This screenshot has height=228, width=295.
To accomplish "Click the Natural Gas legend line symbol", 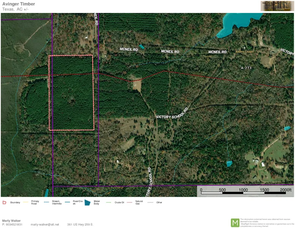I will tap(130, 202).
